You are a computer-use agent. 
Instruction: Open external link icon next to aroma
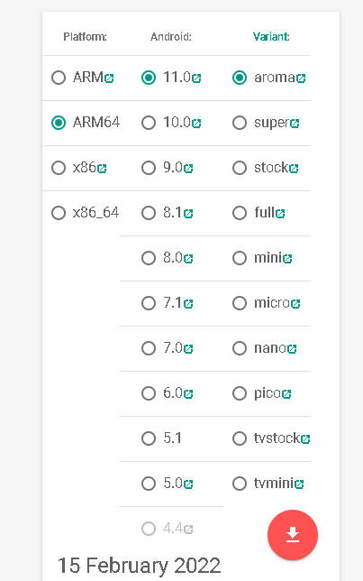pyautogui.click(x=301, y=78)
